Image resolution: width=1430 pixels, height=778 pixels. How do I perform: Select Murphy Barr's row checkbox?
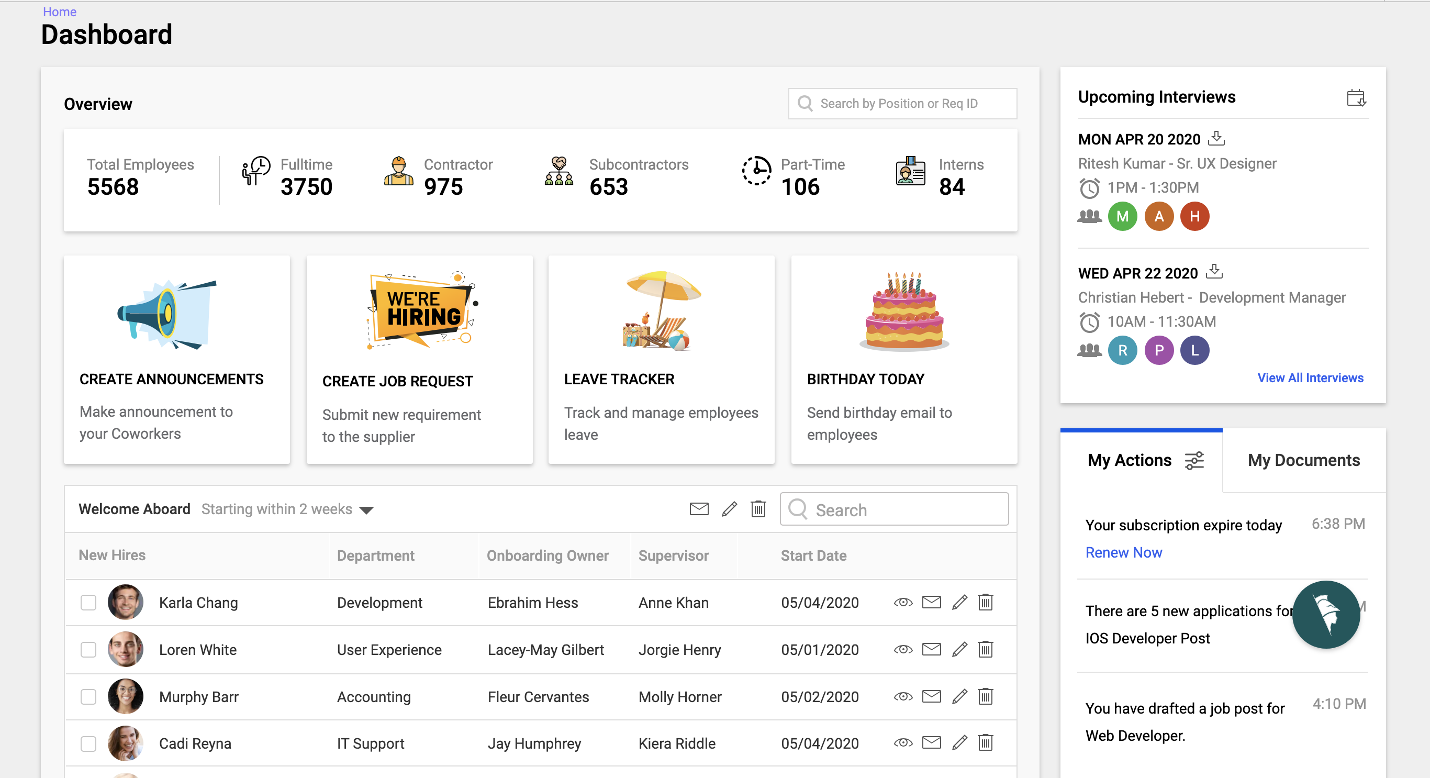(88, 696)
